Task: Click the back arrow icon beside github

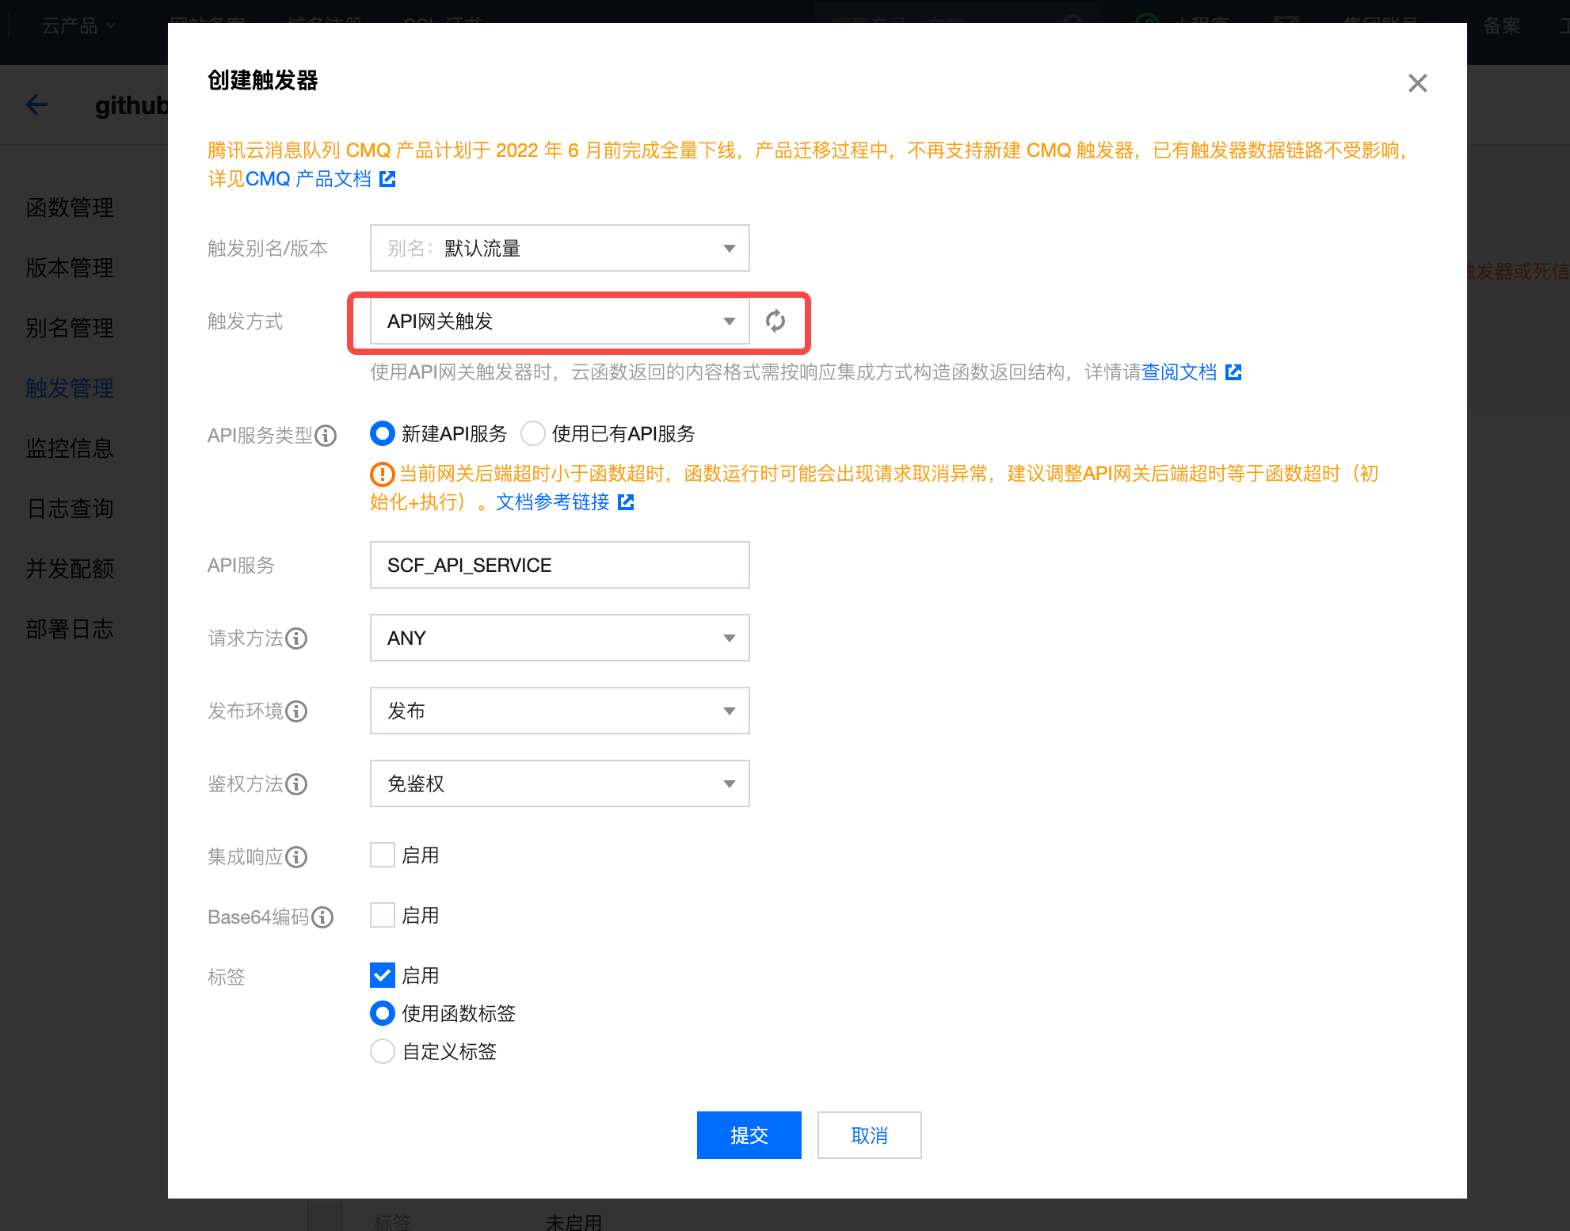Action: [x=36, y=105]
